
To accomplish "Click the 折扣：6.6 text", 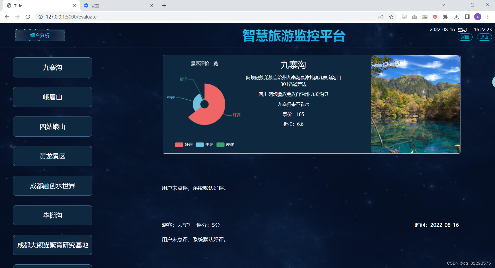I will click(x=293, y=124).
